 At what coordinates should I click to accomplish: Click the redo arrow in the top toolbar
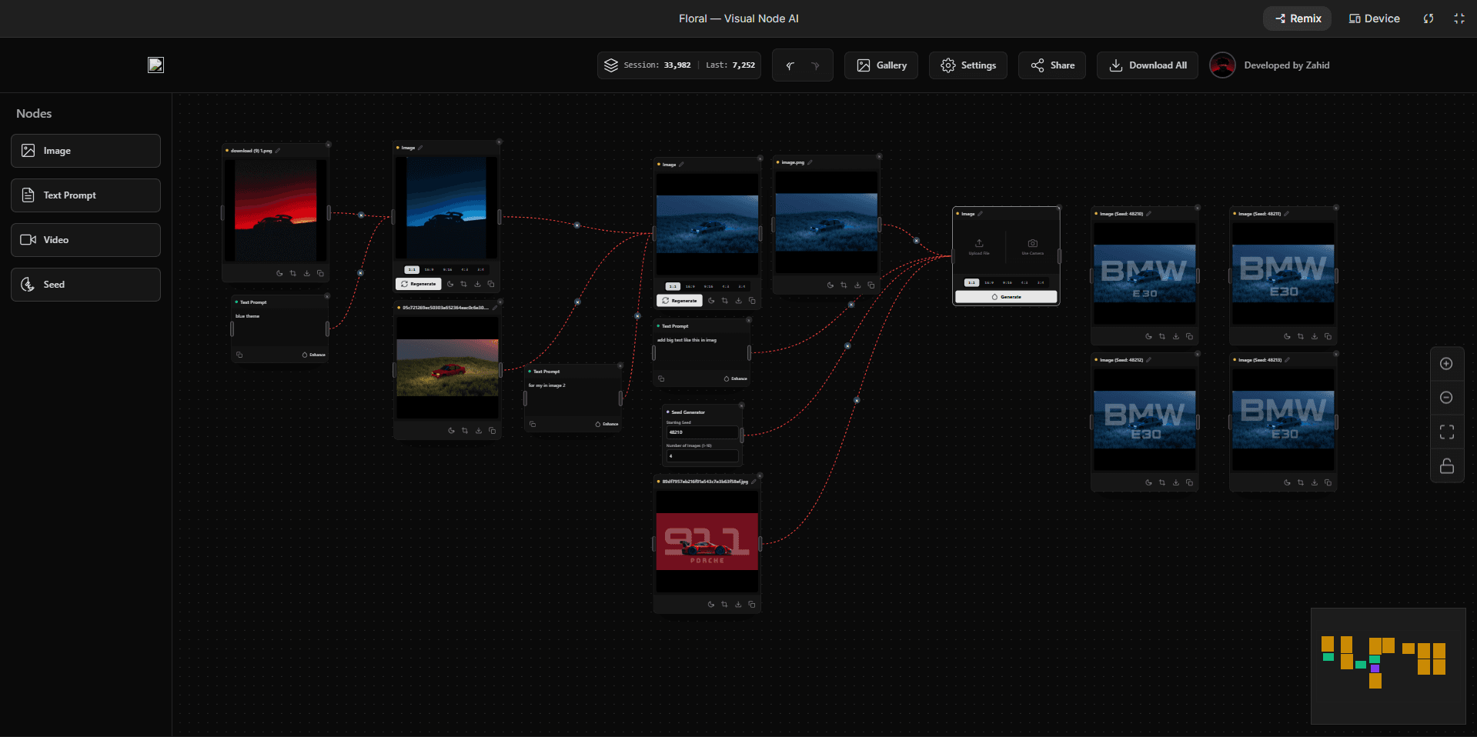point(815,65)
